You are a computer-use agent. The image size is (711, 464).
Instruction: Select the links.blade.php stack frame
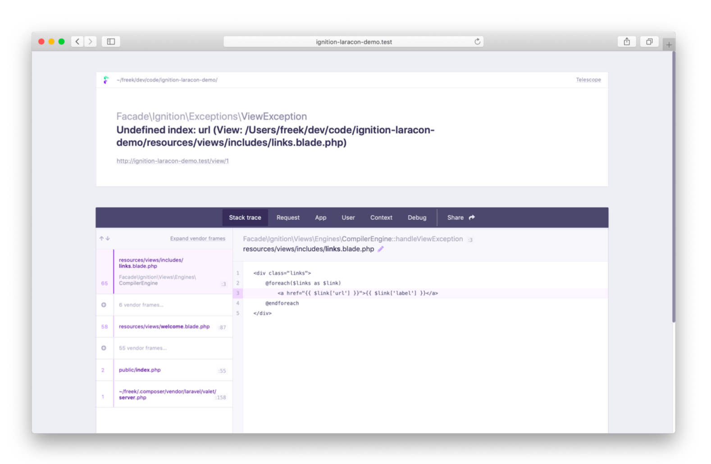pos(164,272)
